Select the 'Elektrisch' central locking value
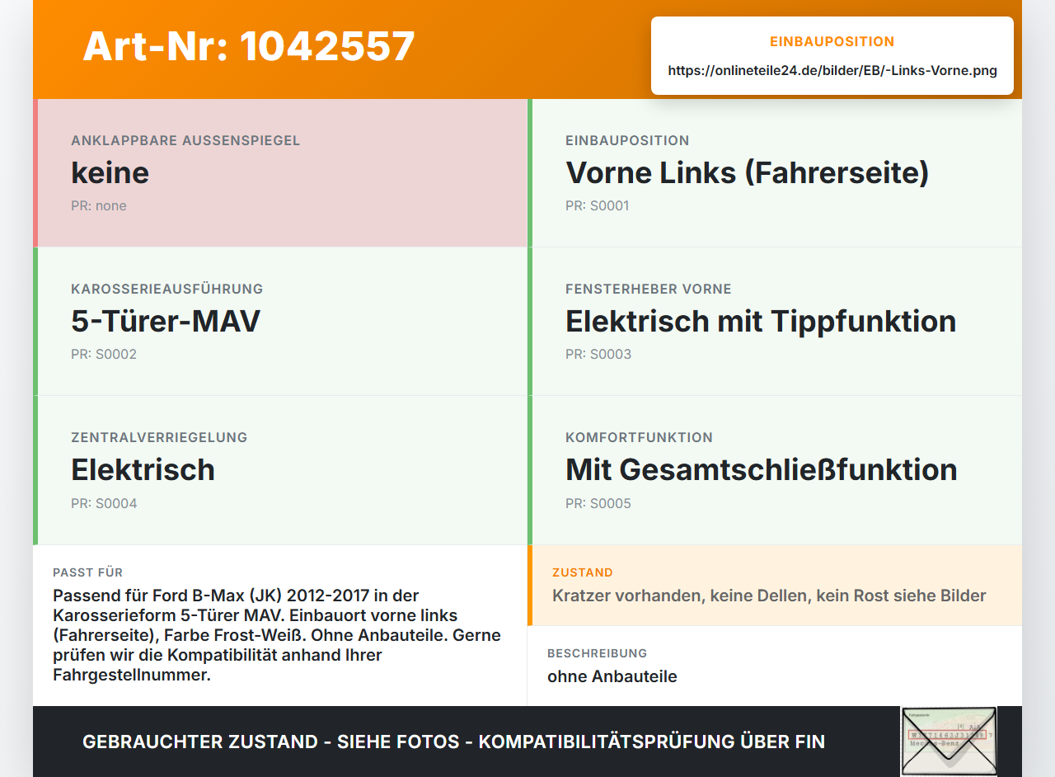The width and height of the screenshot is (1055, 777). point(143,469)
